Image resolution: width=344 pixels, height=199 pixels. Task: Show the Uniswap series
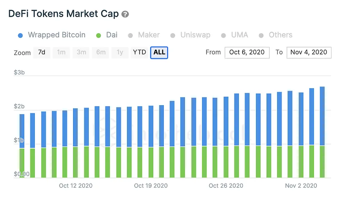pyautogui.click(x=195, y=35)
